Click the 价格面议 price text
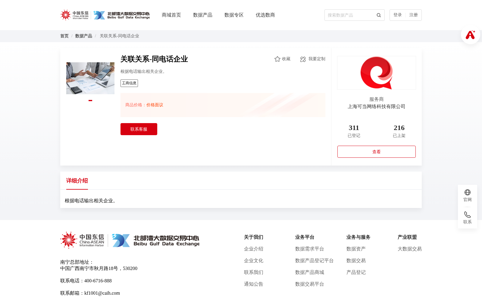Image resolution: width=482 pixels, height=301 pixels. (155, 105)
